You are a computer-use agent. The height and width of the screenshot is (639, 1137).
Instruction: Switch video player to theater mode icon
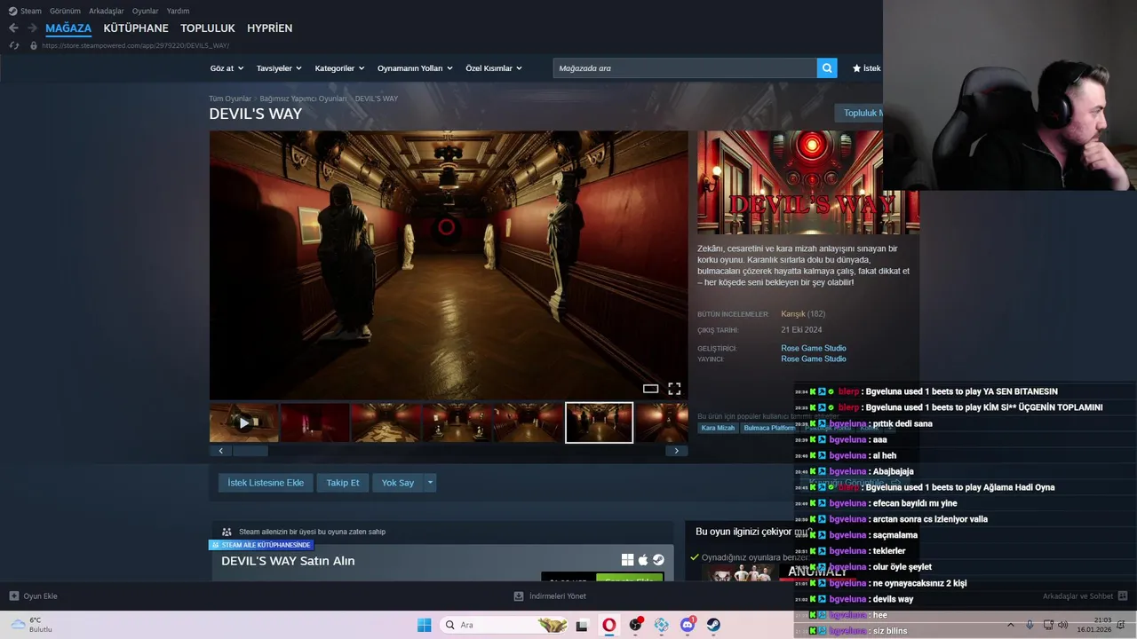point(650,389)
